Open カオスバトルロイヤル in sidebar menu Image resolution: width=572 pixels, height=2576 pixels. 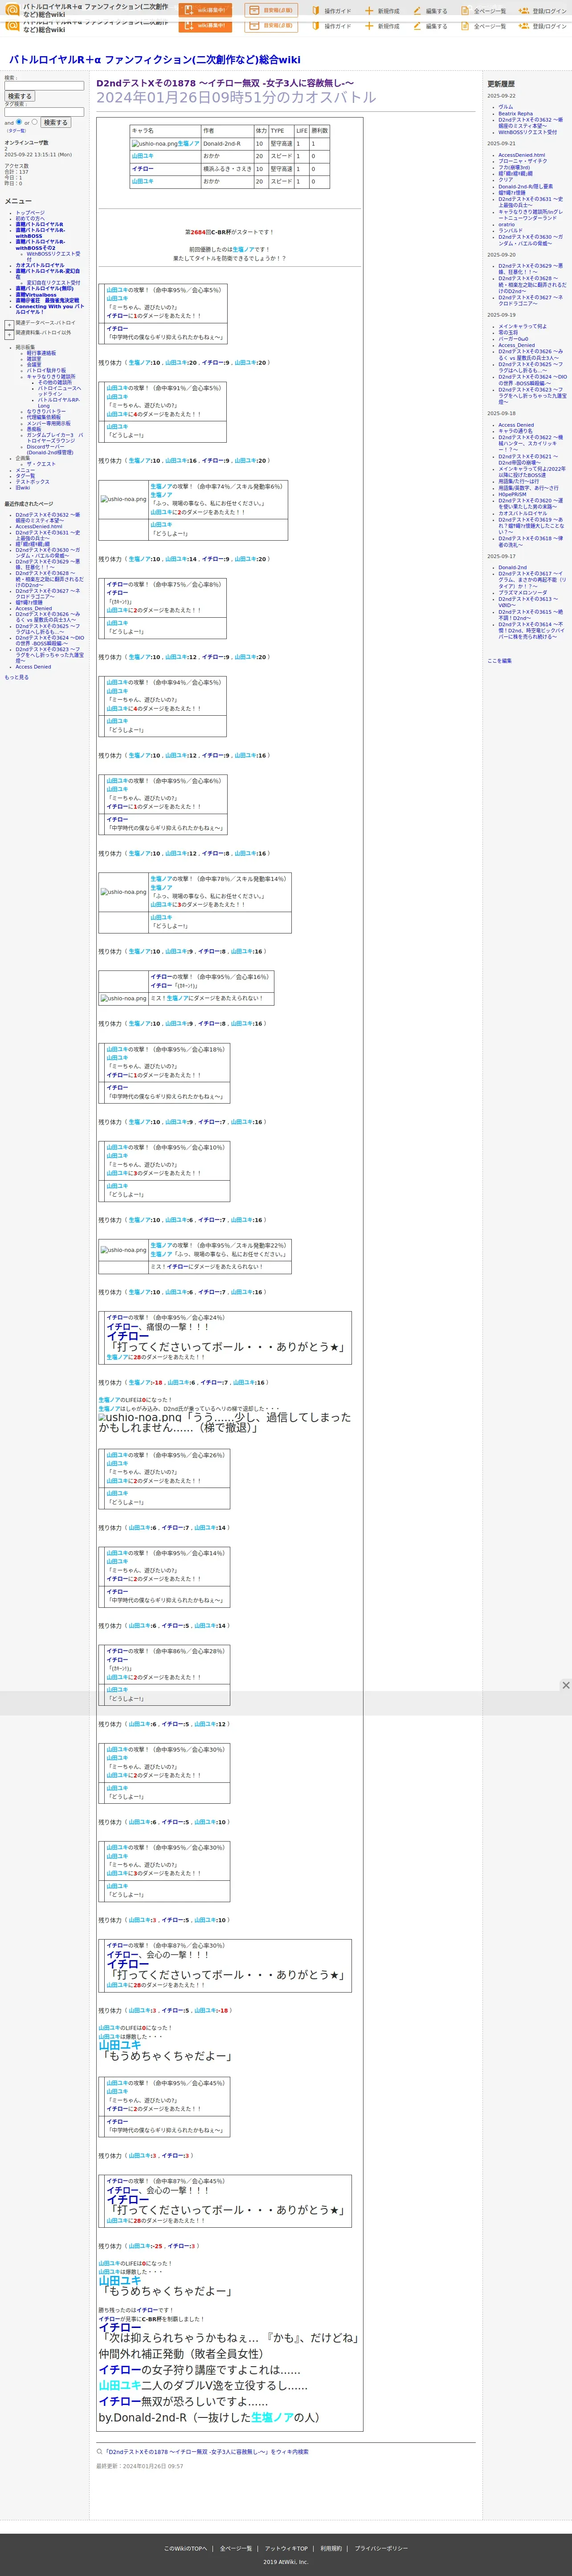coord(39,265)
